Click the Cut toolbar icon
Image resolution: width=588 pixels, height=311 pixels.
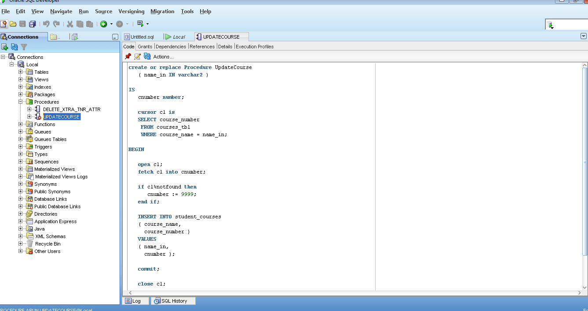pyautogui.click(x=69, y=24)
